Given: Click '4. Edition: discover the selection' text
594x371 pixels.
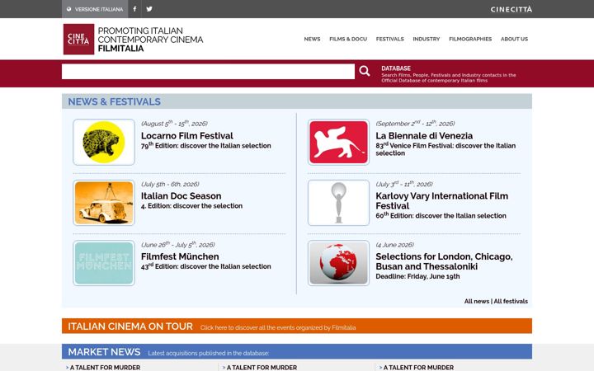Looking at the screenshot, I should [191, 206].
